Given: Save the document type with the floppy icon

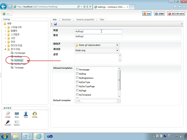Looking at the screenshot, I should [x=55, y=24].
